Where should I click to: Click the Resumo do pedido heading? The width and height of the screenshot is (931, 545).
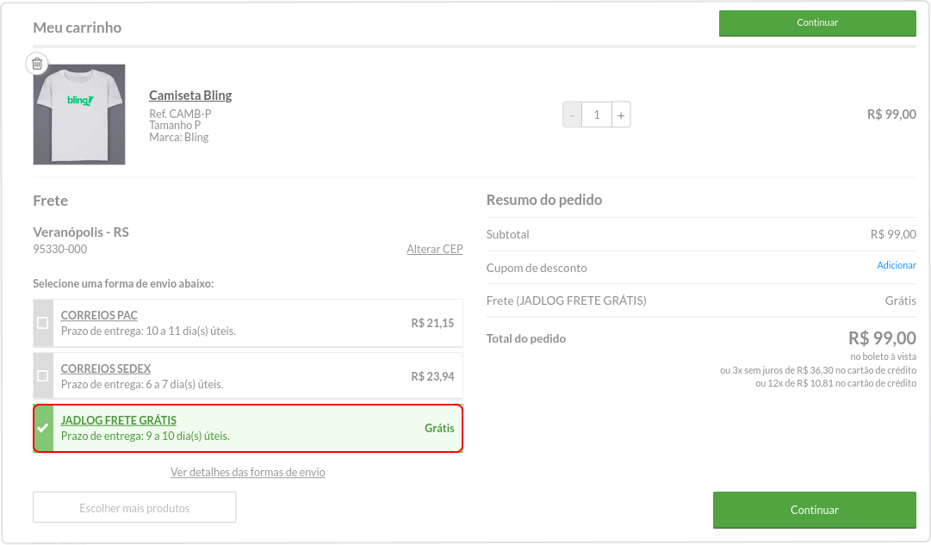point(544,200)
